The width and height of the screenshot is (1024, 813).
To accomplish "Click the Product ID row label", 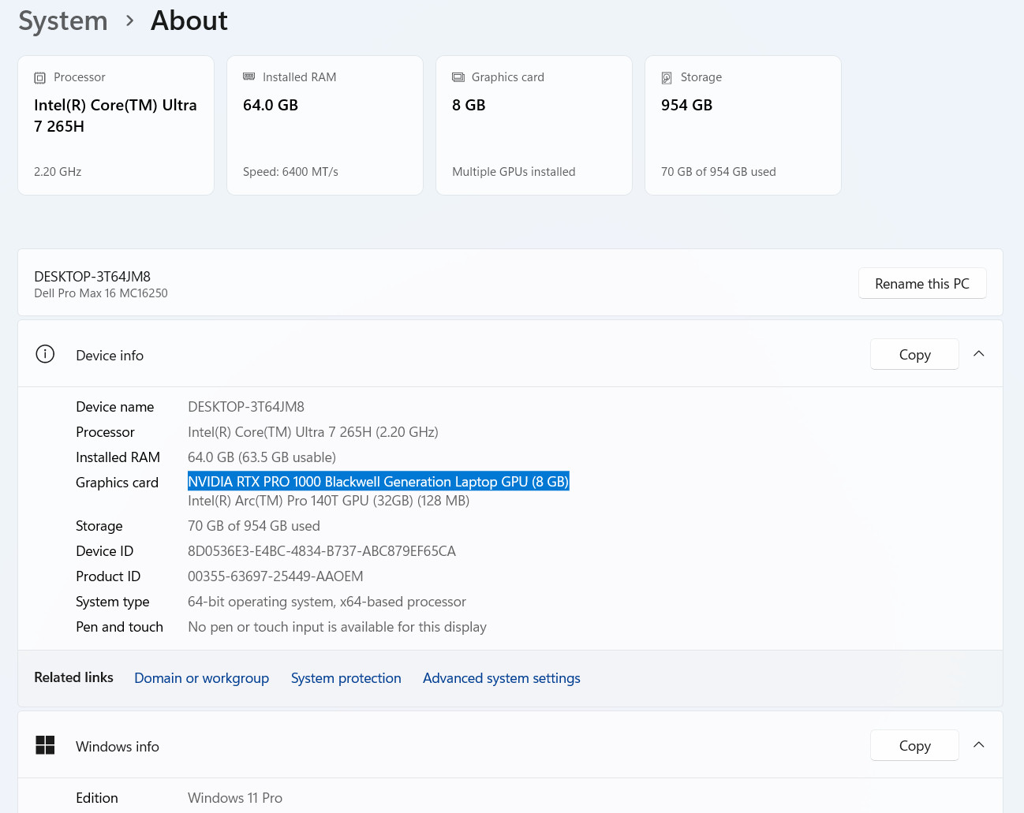I will pos(108,576).
